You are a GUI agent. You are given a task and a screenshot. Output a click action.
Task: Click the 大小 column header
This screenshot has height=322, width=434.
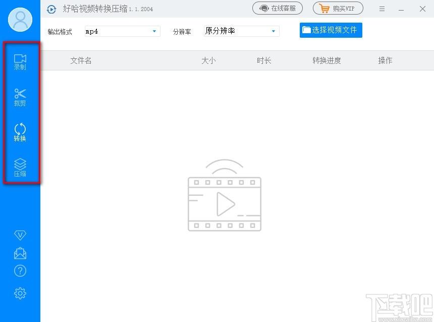(x=208, y=60)
